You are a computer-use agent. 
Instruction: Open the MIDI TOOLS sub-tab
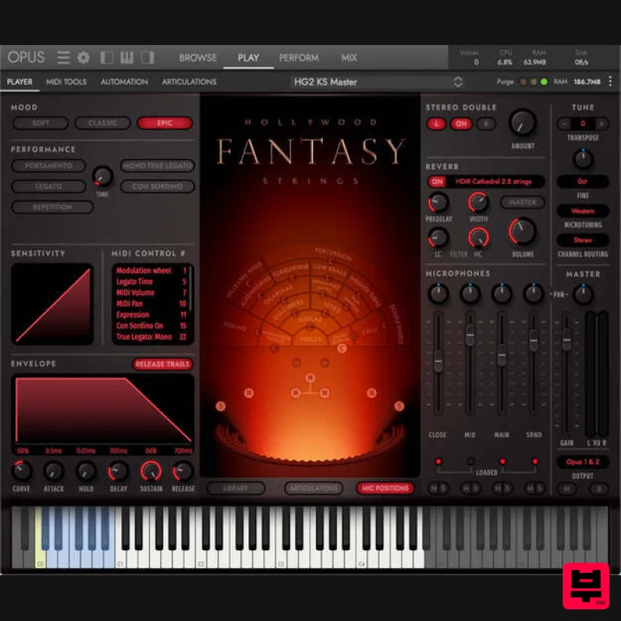(x=66, y=82)
